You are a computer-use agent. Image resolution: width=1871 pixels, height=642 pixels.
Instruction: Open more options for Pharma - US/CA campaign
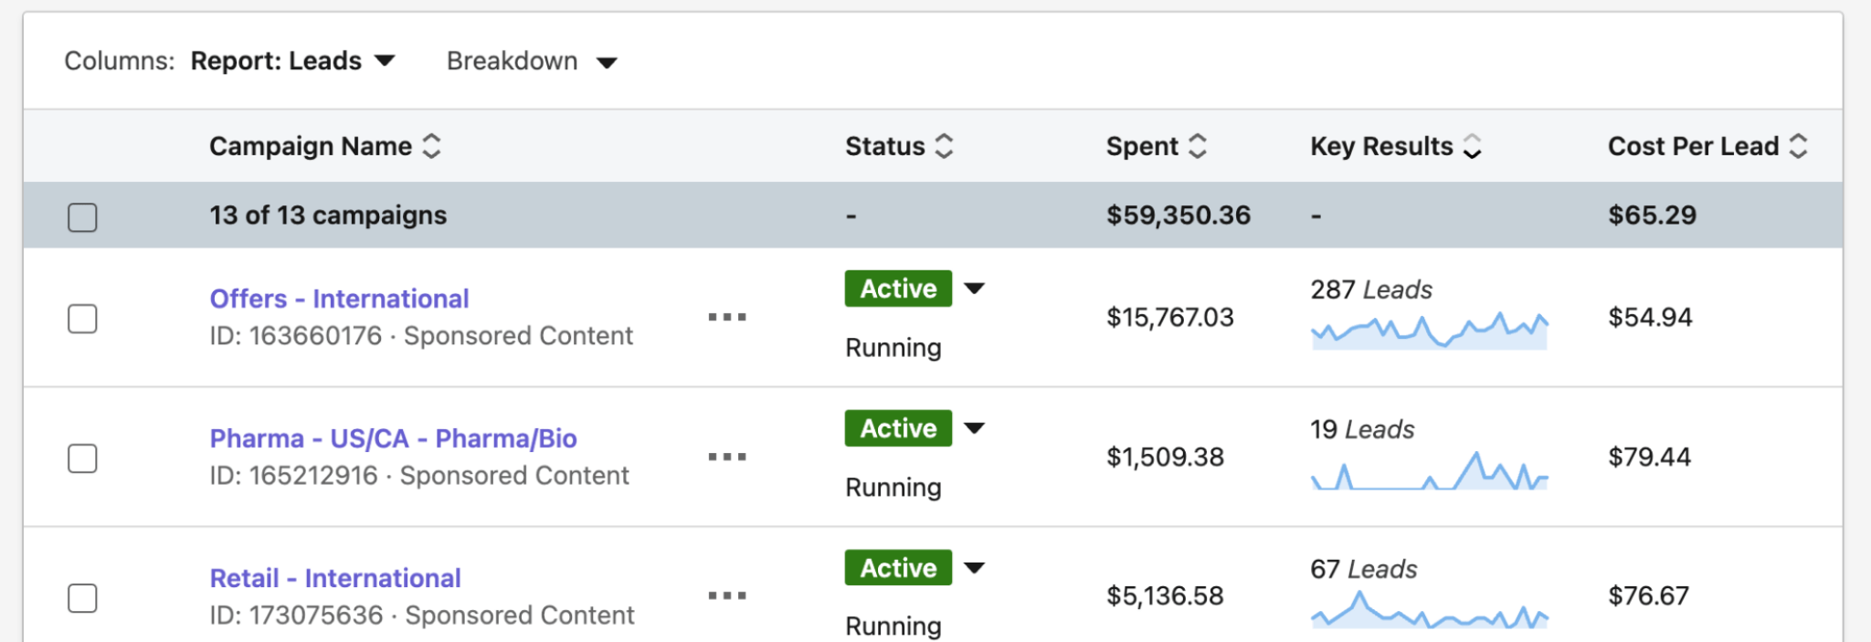click(727, 457)
